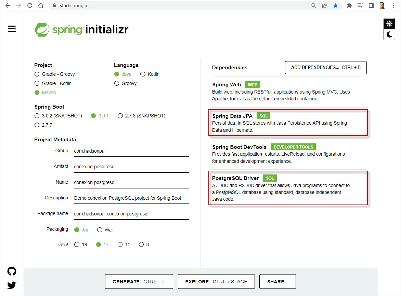This screenshot has height=296, width=401.
Task: Select the Spring Web dependency
Action: (289, 91)
